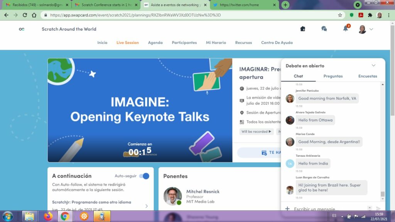The height and width of the screenshot is (222, 395).
Task: Click the IMAGINE keynote video player
Action: coord(140,110)
